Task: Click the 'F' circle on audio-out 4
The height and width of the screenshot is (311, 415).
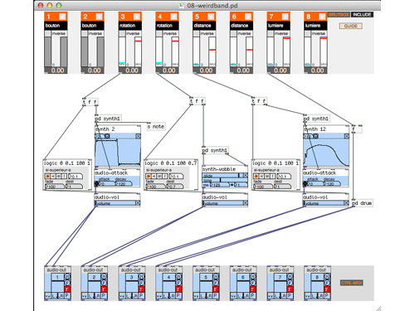Action: tap(178, 283)
